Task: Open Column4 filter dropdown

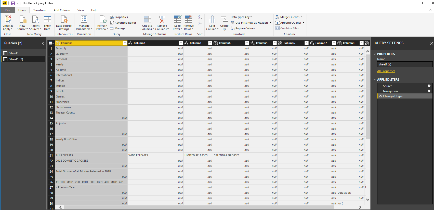Action: 247,43
